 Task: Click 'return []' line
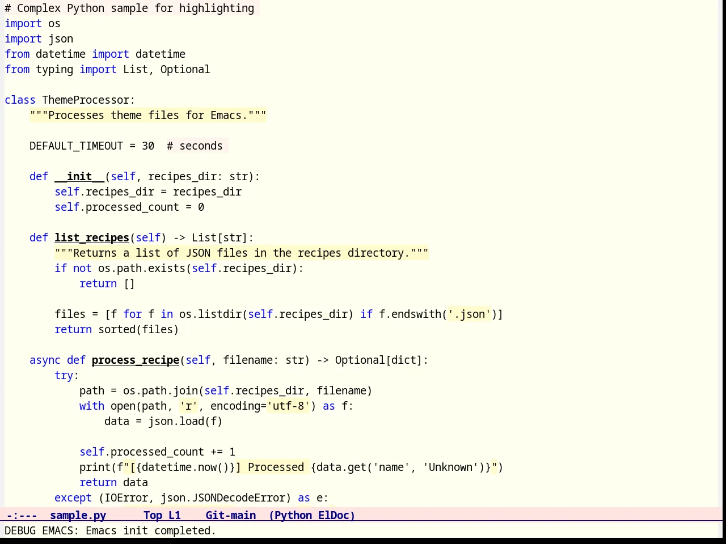(x=107, y=283)
